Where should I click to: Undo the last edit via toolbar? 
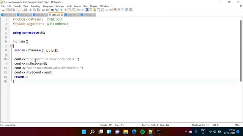point(43,10)
